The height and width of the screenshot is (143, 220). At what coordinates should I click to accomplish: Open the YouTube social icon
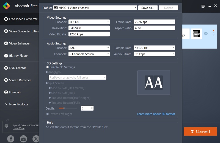pyautogui.click(x=23, y=139)
